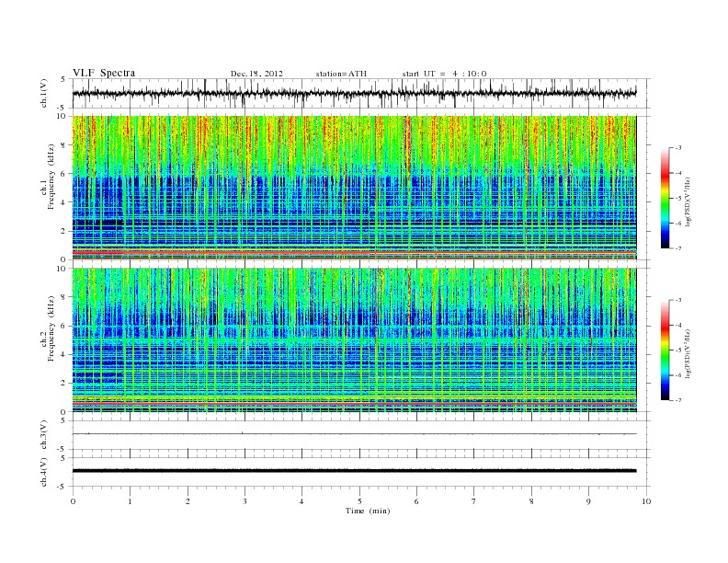Click the "-3" tick on ch.2 colorbar
This screenshot has width=728, height=563.
coord(678,300)
